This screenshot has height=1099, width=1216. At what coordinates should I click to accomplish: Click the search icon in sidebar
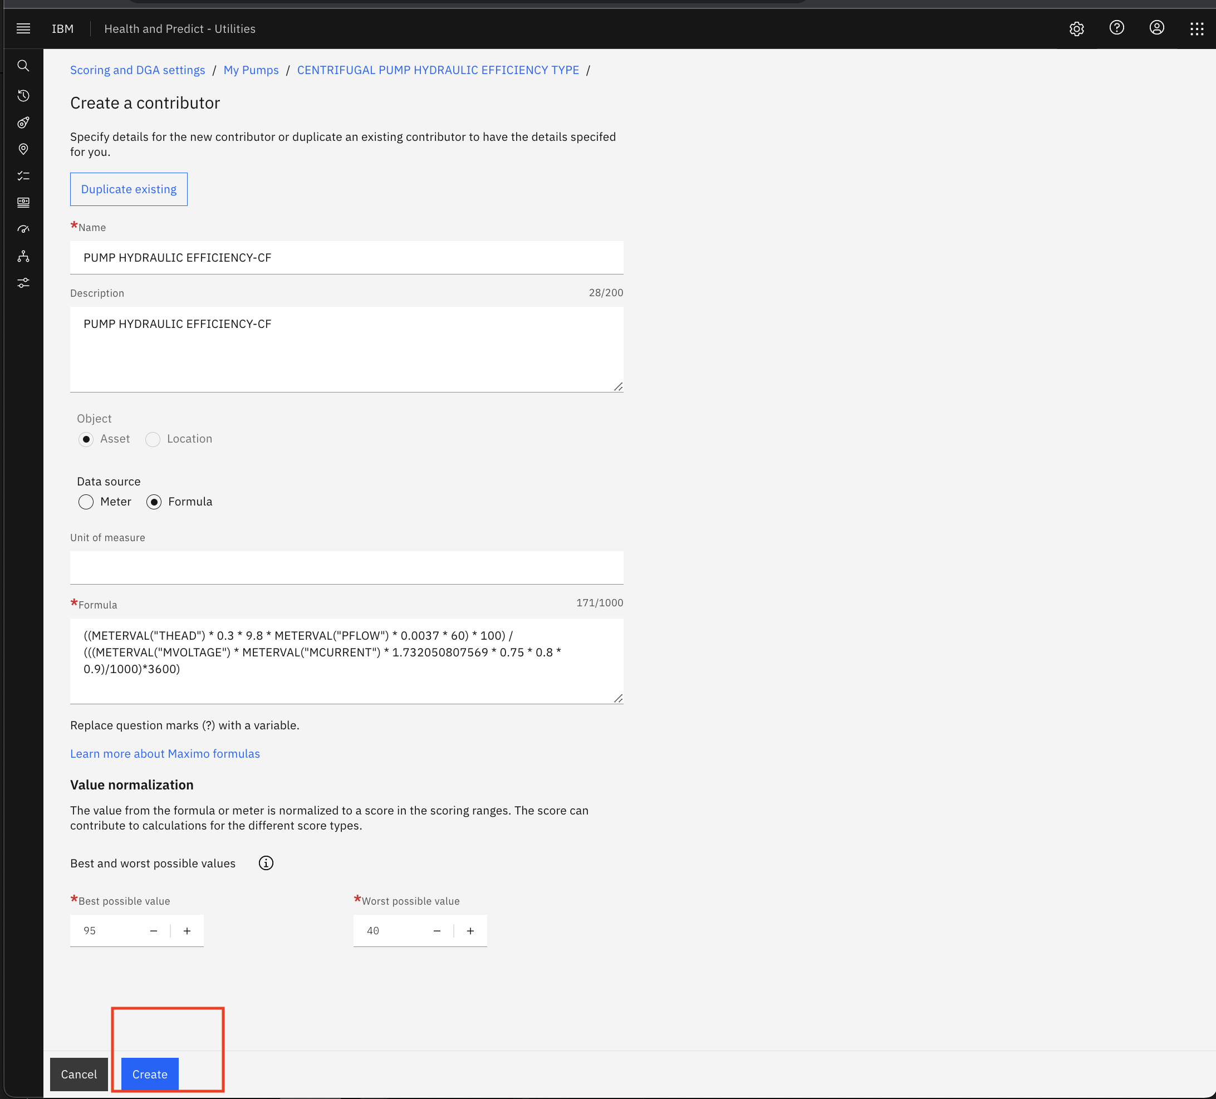(x=23, y=65)
